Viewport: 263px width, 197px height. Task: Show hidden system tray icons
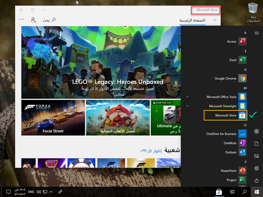click(51, 192)
